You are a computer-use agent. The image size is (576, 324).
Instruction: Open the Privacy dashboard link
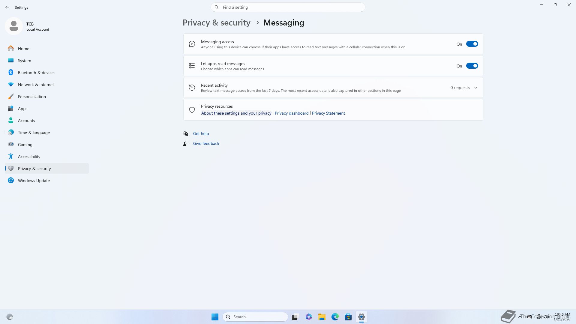click(x=291, y=113)
